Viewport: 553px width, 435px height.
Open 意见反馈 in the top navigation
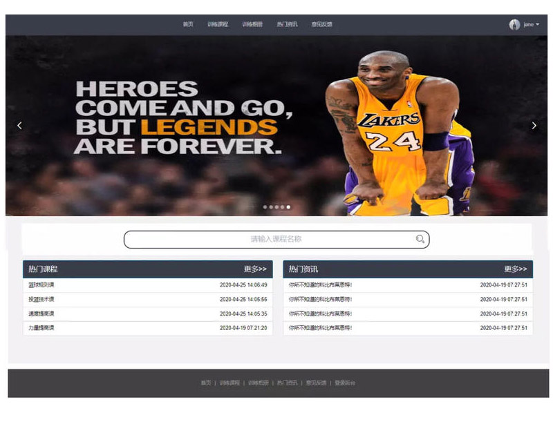[321, 24]
